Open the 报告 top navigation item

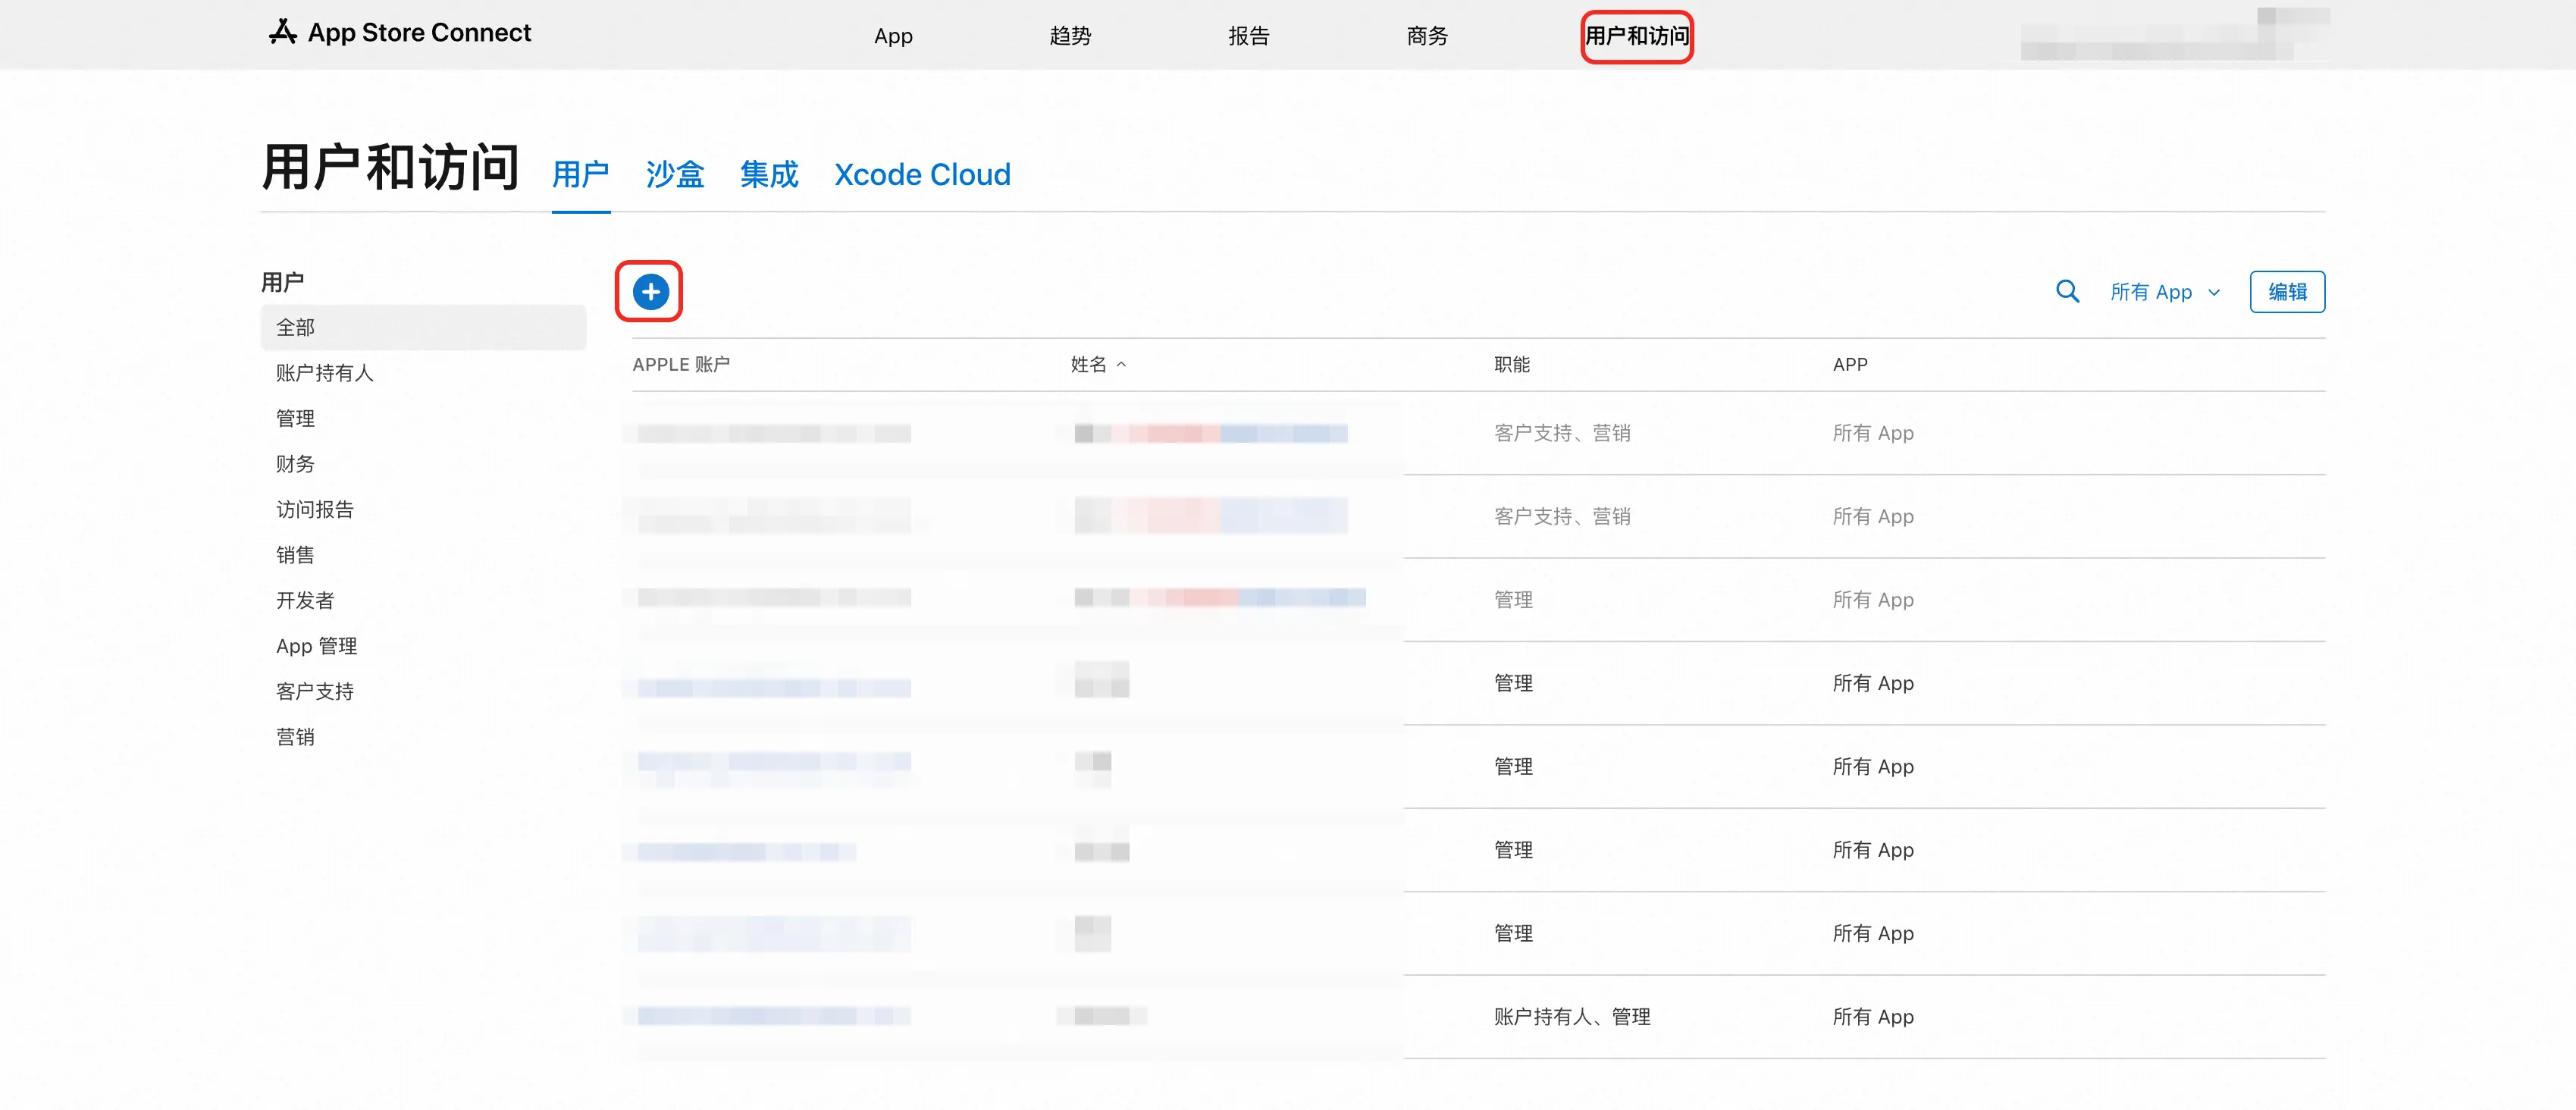(x=1248, y=36)
